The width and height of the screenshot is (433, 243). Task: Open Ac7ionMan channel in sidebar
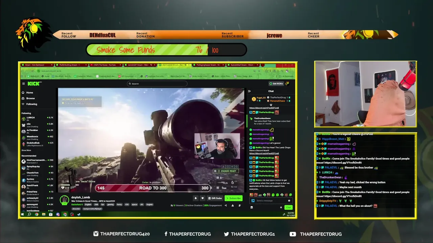click(37, 131)
